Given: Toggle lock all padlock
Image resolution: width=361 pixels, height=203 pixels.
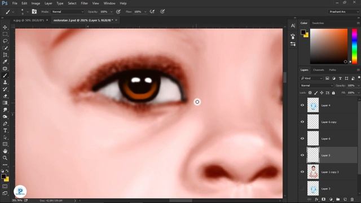Looking at the screenshot, I should 333,92.
